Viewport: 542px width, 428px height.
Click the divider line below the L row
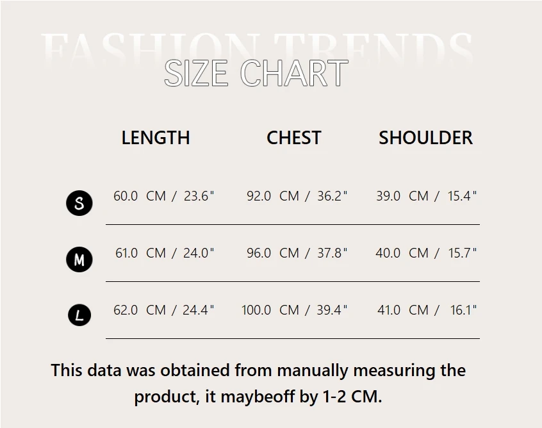(292, 338)
